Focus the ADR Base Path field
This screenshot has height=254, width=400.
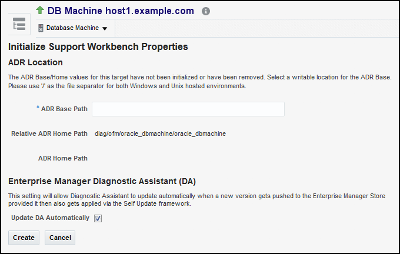coord(188,109)
